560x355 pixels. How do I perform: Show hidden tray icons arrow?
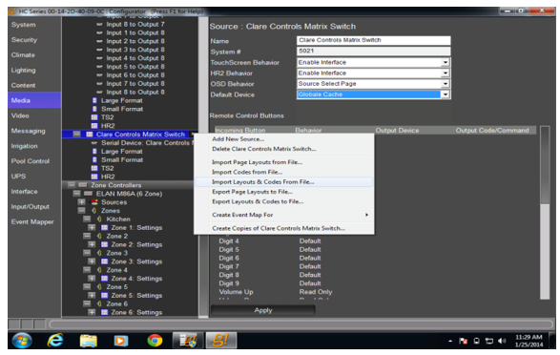tap(450, 341)
